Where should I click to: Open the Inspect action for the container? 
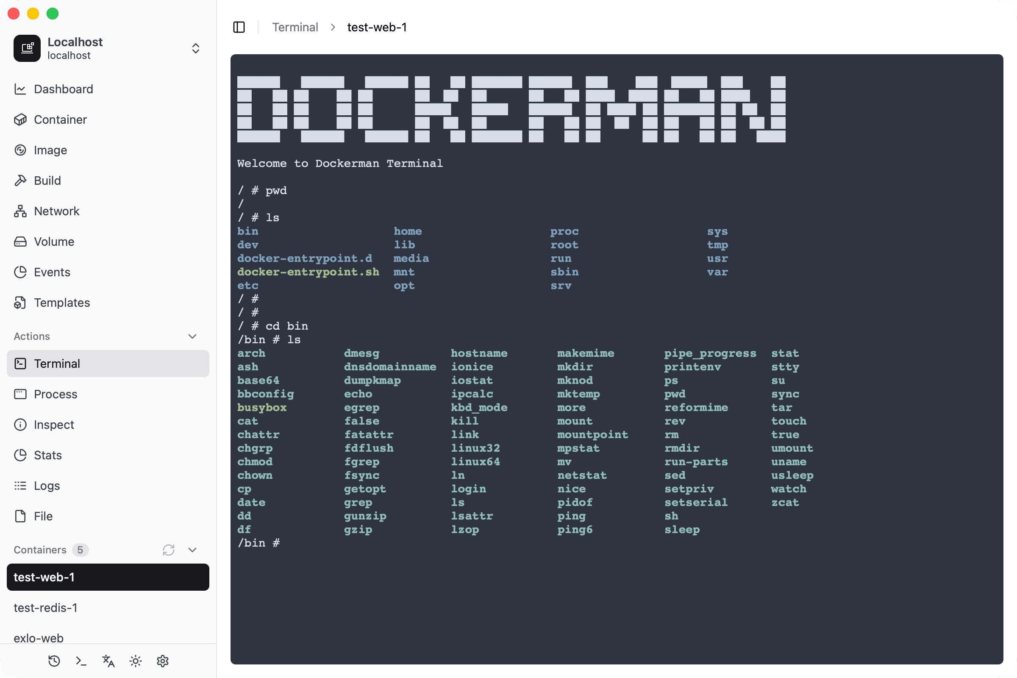[54, 425]
